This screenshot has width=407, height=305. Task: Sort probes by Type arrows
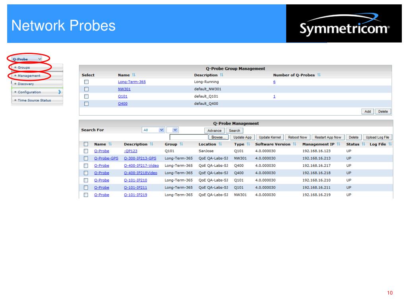point(248,144)
